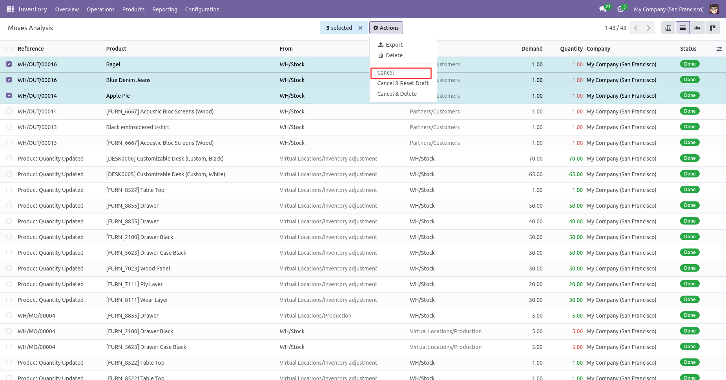Click the pager counter 1-43 / 43
Viewport: 726px width, 380px height.
615,28
